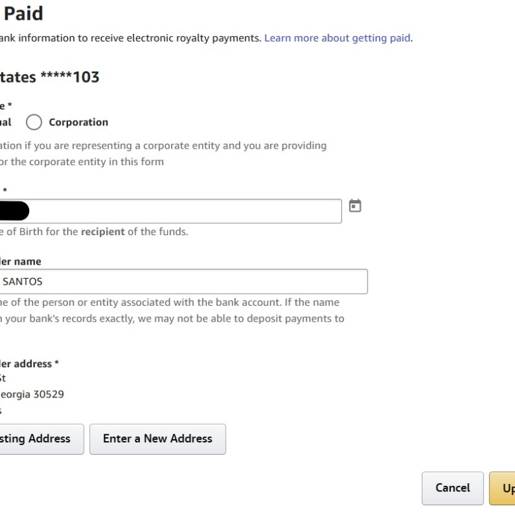Open 'Learn more about getting paid' link

pos(337,38)
